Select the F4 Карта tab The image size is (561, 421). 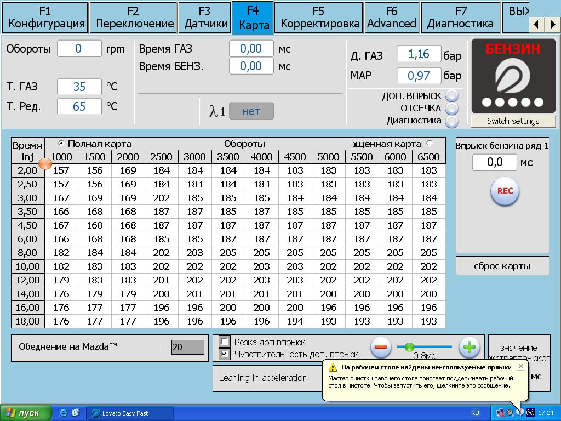point(253,18)
